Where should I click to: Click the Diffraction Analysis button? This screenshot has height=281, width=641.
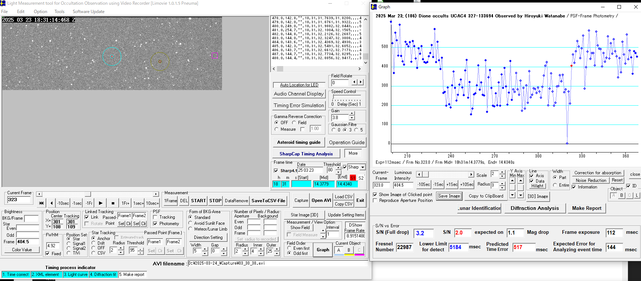pyautogui.click(x=534, y=208)
